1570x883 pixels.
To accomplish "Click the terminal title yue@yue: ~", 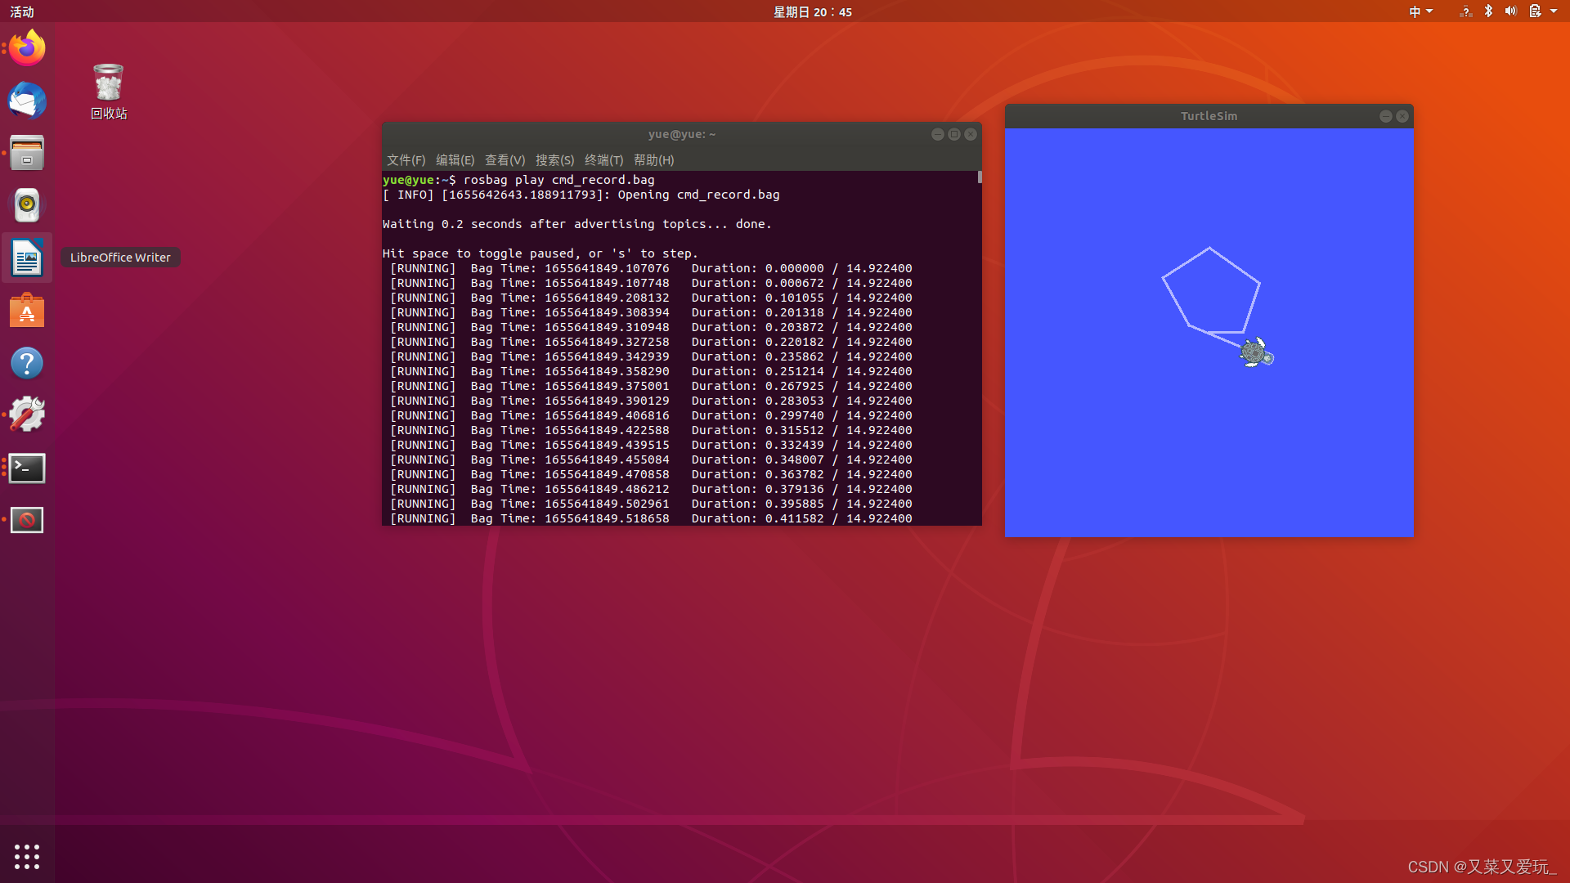I will tap(681, 134).
